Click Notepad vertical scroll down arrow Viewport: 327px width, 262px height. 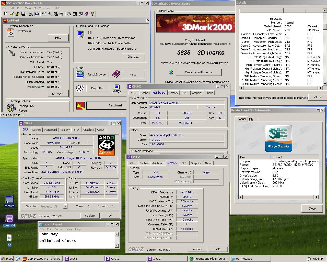click(117, 246)
